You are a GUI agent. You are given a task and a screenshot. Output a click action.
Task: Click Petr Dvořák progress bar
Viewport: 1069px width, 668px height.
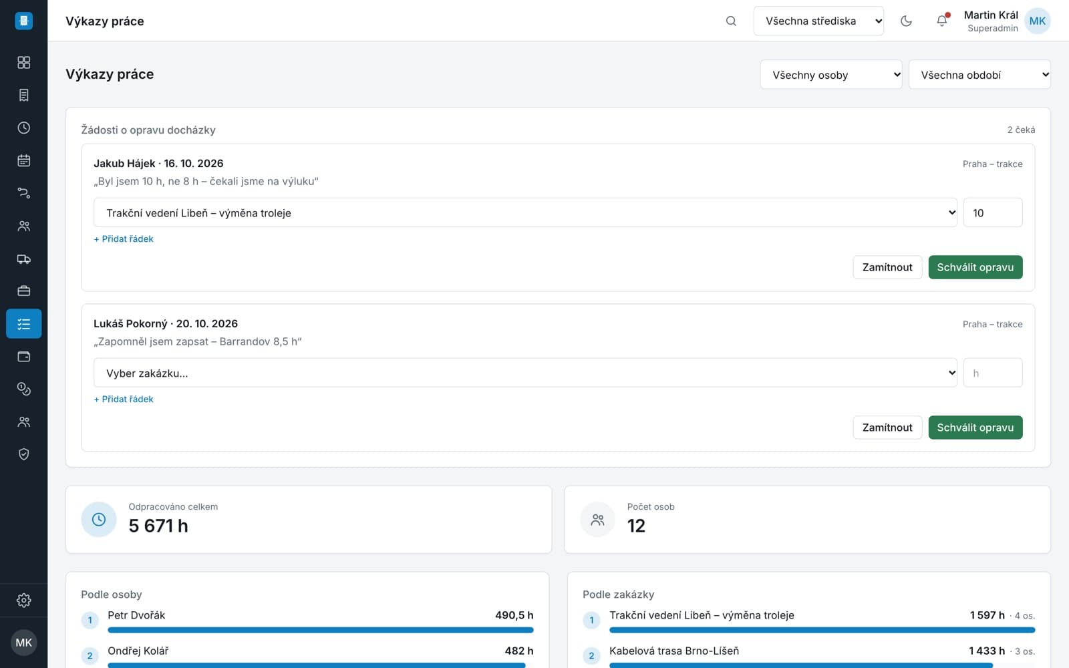pyautogui.click(x=321, y=630)
